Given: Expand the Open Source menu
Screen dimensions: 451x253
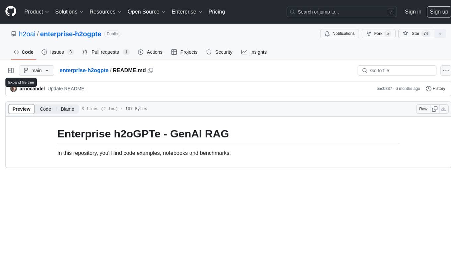Looking at the screenshot, I should [x=147, y=12].
